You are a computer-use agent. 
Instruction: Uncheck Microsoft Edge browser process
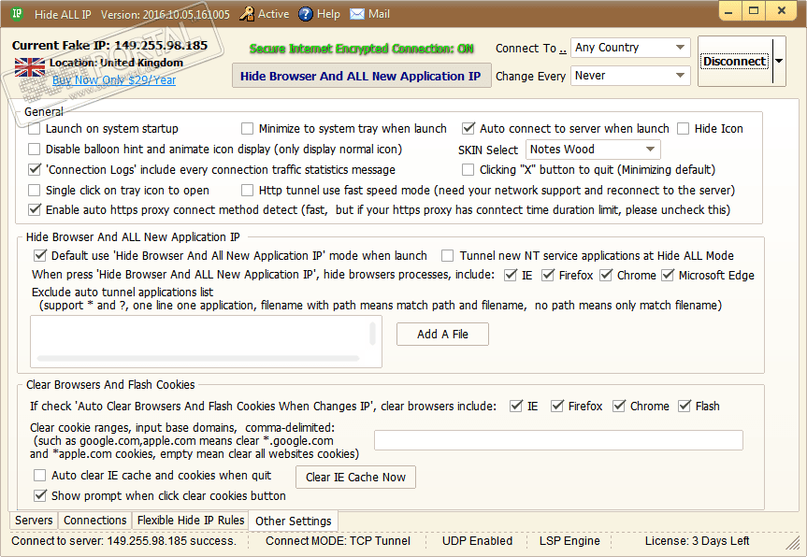668,275
